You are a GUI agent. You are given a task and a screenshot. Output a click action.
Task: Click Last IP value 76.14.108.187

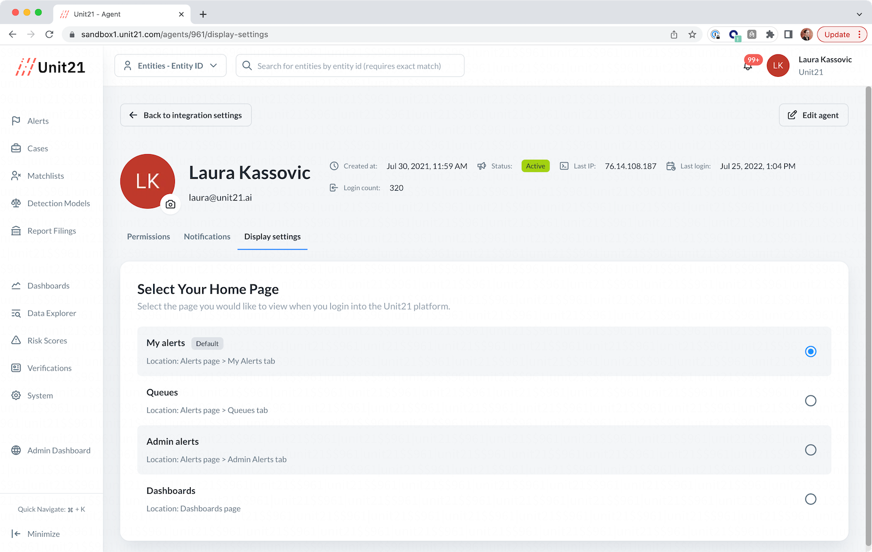pos(631,166)
